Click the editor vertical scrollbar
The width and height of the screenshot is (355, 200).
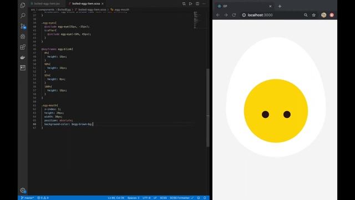point(208,108)
